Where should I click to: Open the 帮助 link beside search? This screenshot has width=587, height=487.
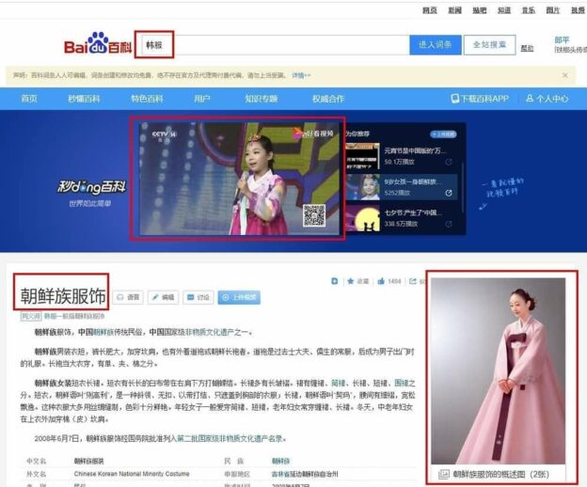pos(527,48)
